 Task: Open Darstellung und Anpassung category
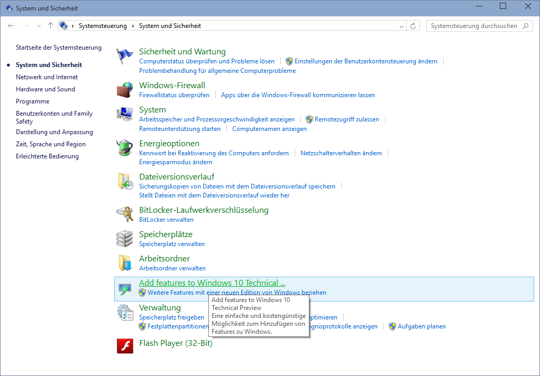pyautogui.click(x=54, y=132)
